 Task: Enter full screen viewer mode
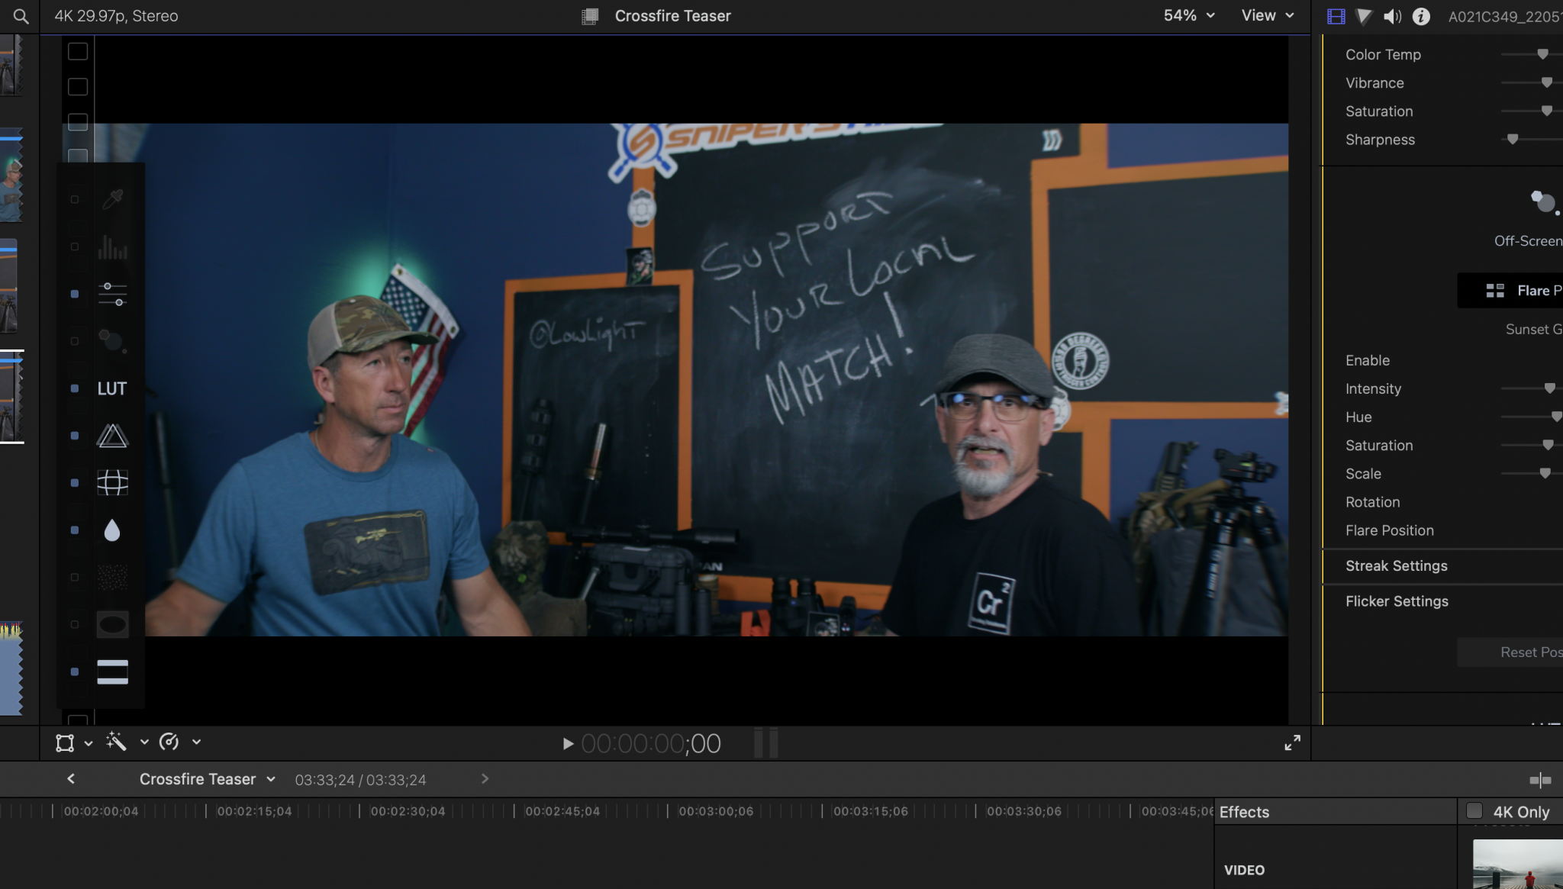[x=1292, y=742]
